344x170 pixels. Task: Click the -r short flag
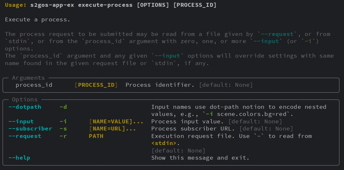(63, 136)
